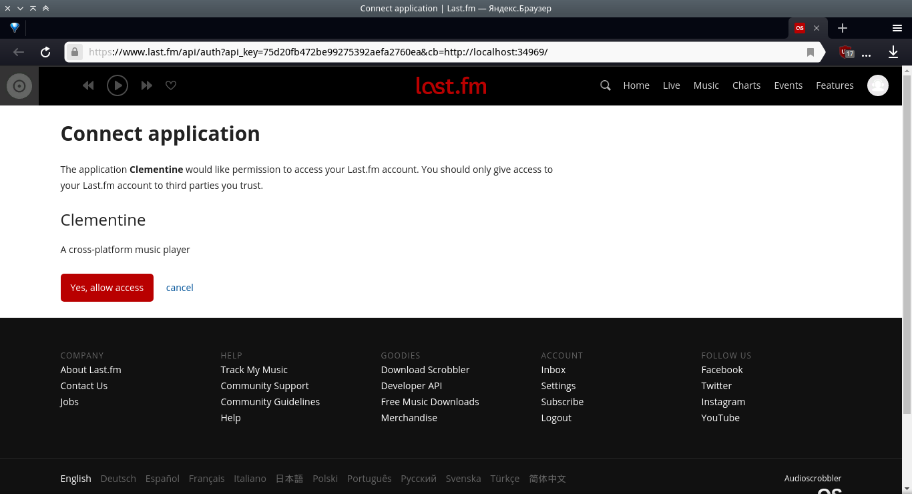Open the YouTube follow link

721,418
